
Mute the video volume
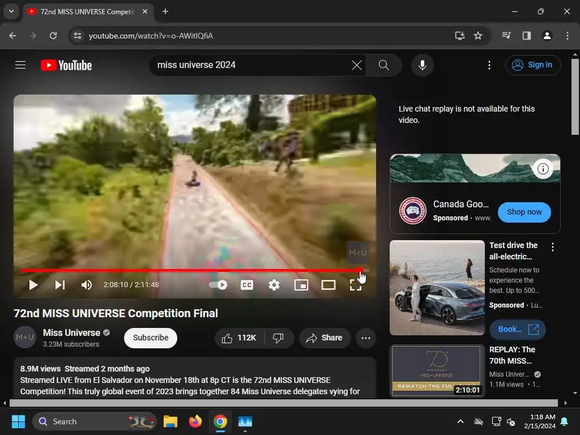[87, 285]
